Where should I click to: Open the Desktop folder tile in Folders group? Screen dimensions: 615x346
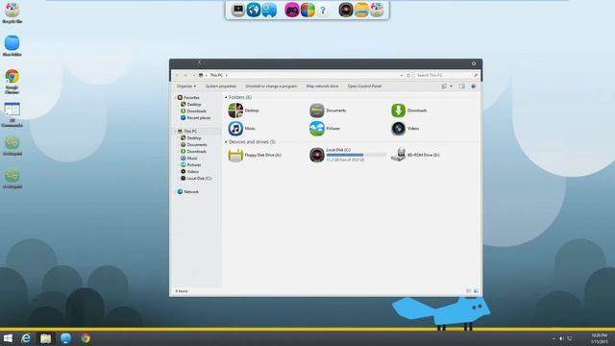[x=243, y=111]
